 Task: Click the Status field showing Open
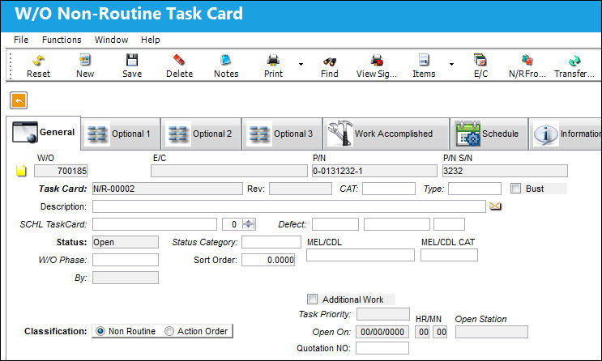(126, 242)
